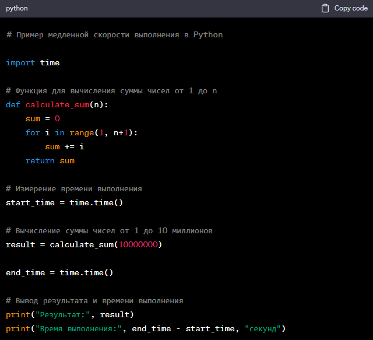Screen dimensions: 373x340
Task: Click the line print("Время выполнения:" ...)
Action: click(x=146, y=329)
